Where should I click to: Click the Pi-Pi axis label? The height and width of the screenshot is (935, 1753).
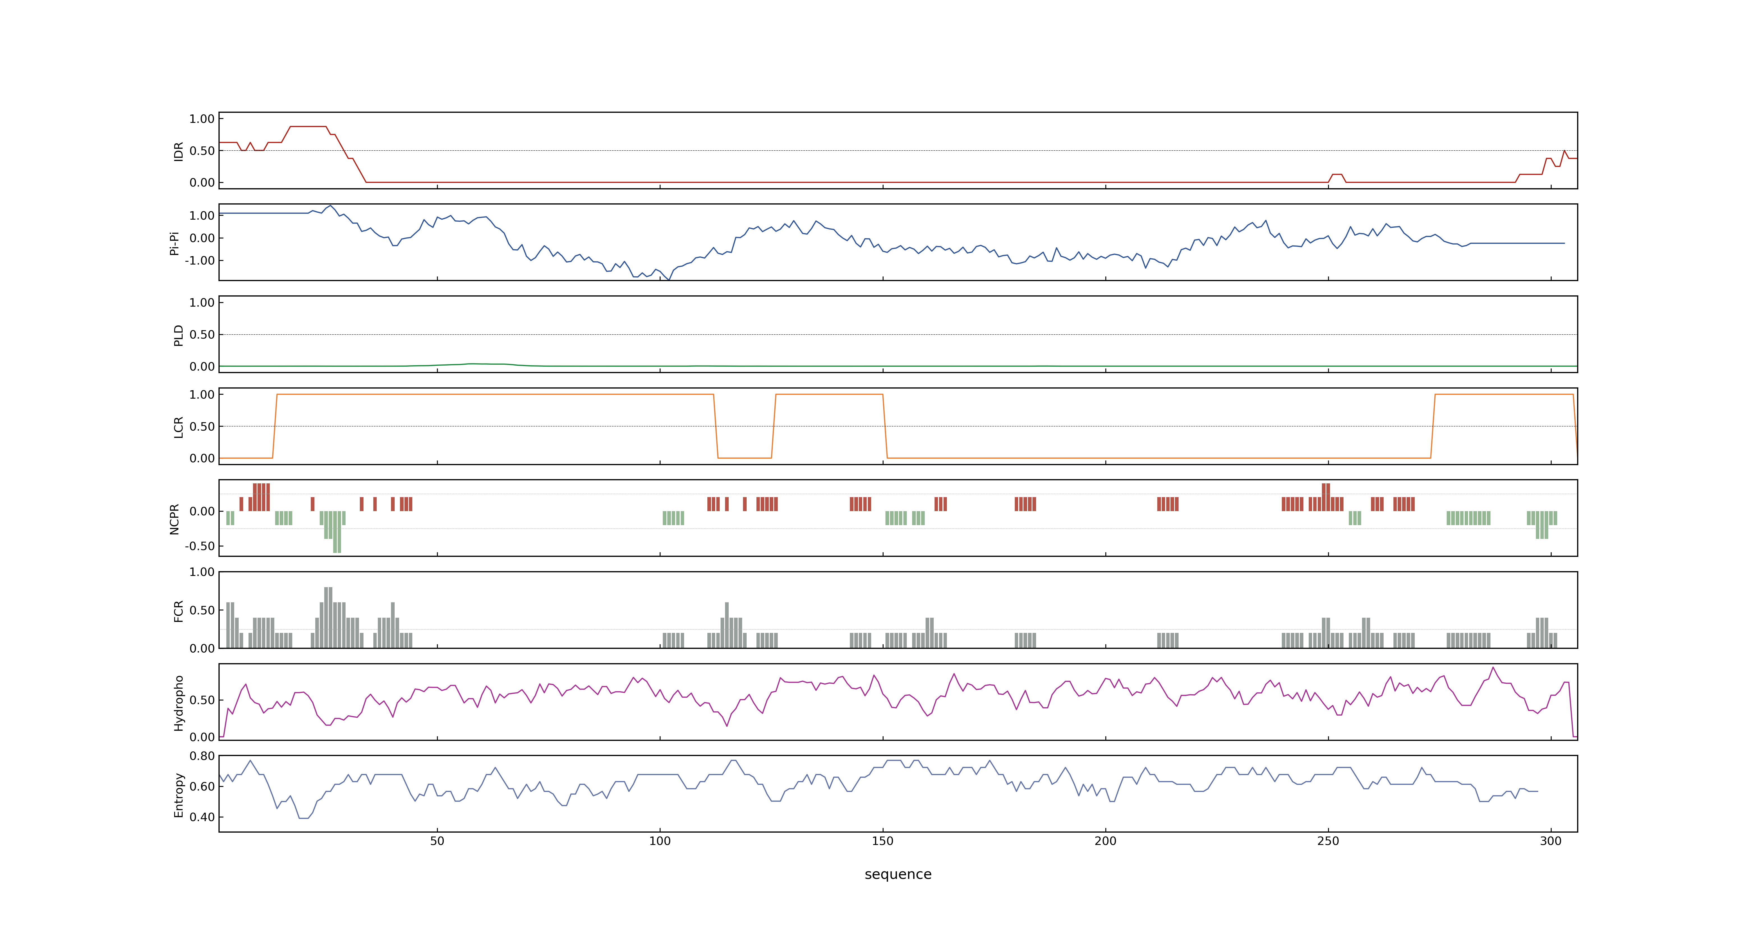point(174,243)
